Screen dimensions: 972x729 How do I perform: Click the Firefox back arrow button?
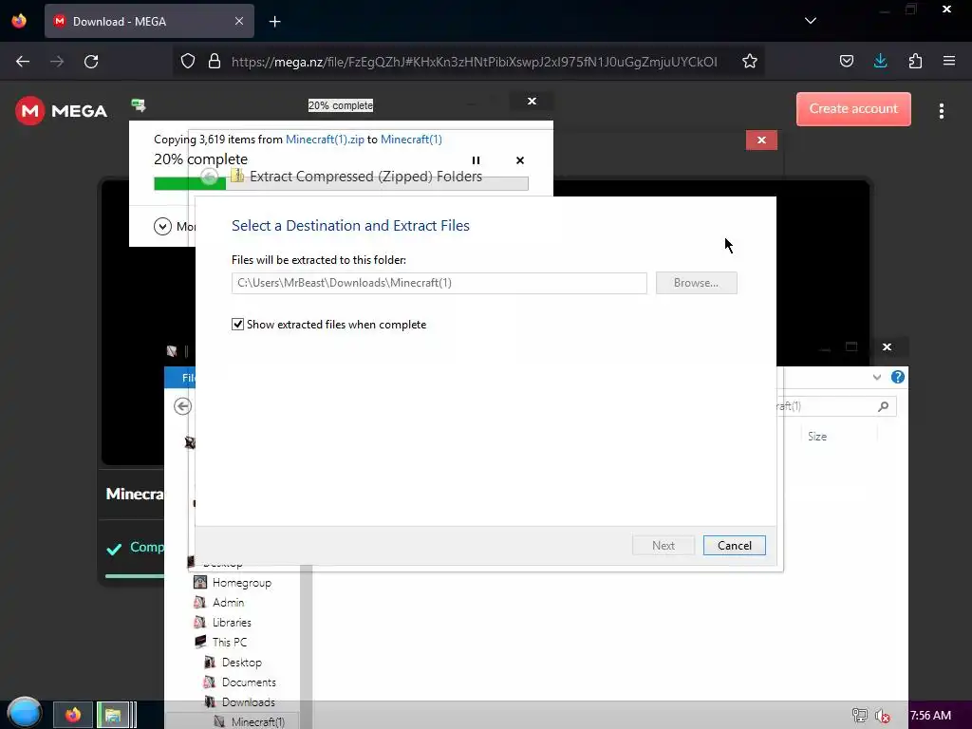point(23,62)
